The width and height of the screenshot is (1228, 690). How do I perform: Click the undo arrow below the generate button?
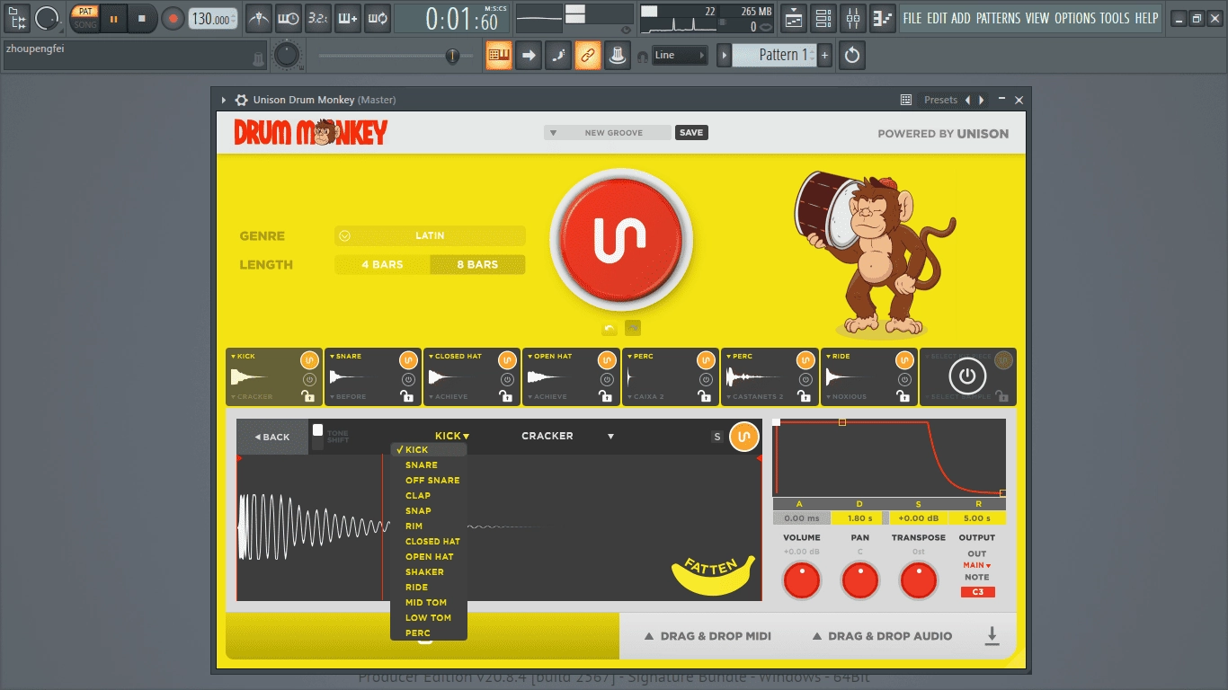610,329
